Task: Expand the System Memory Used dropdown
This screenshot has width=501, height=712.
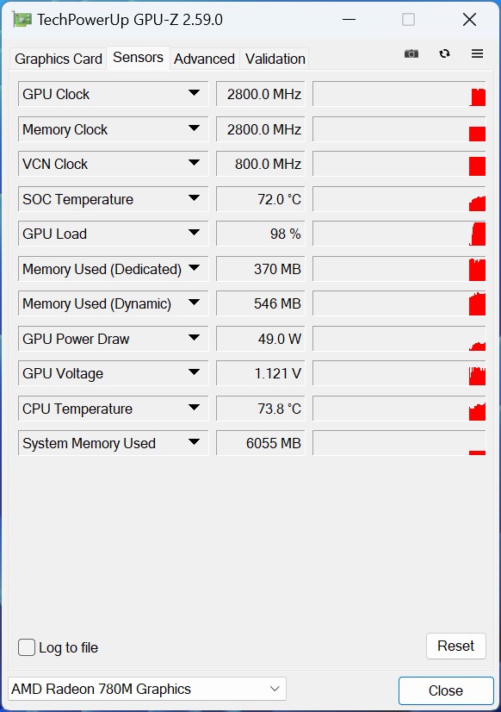Action: (194, 442)
